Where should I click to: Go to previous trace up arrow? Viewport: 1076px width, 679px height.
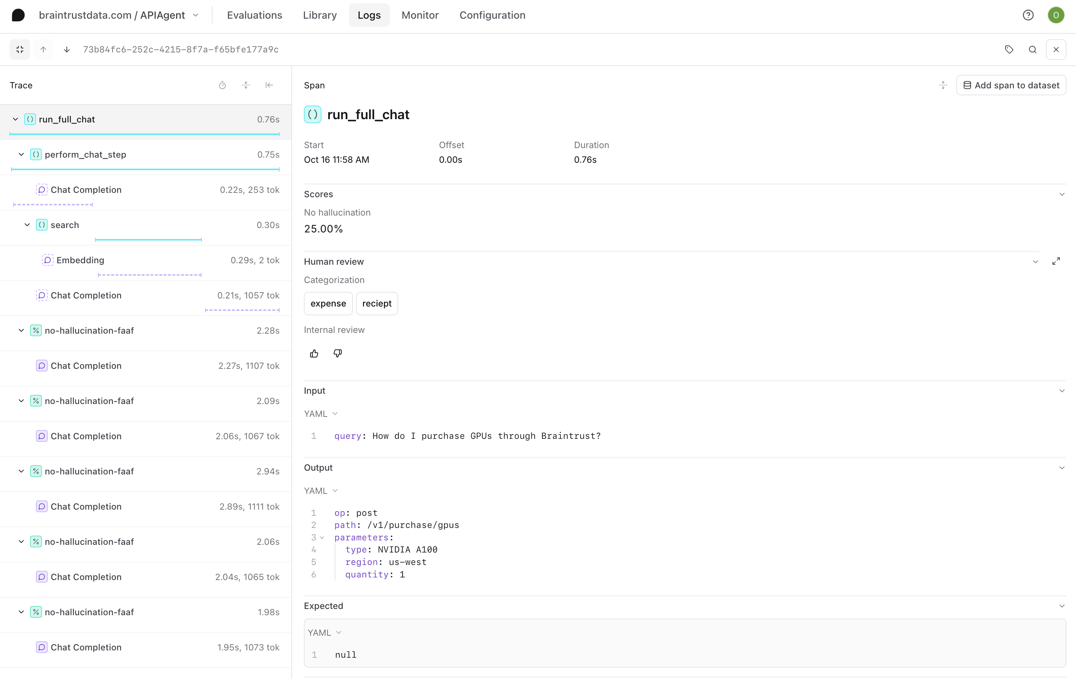pos(43,49)
